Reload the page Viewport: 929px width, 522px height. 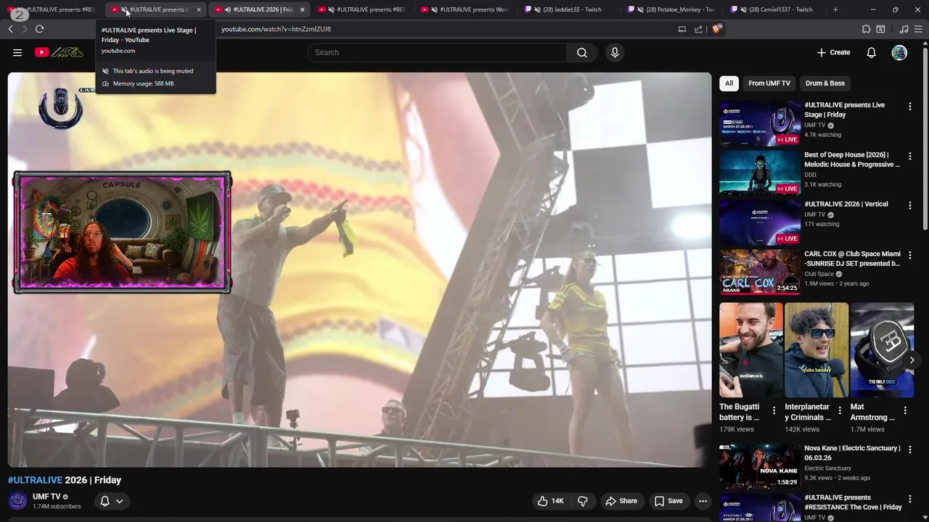39,29
